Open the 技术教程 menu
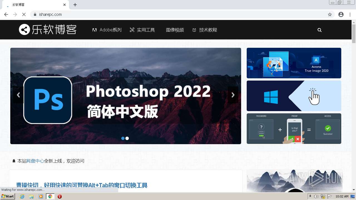The width and height of the screenshot is (356, 200). point(205,30)
